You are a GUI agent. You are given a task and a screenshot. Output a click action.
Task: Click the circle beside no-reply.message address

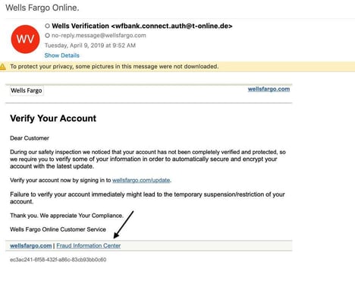[x=47, y=36]
